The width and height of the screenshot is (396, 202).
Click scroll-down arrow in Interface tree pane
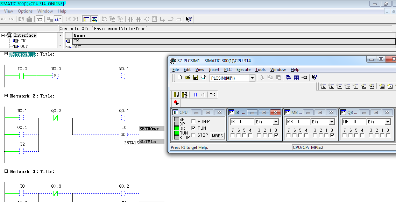60,46
